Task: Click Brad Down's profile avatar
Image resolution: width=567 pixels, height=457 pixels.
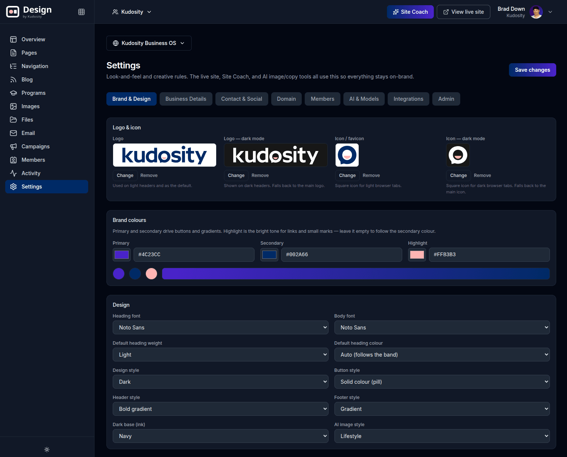Action: (x=536, y=12)
